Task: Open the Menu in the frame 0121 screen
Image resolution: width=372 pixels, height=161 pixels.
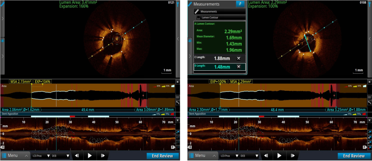Action: coord(15,156)
